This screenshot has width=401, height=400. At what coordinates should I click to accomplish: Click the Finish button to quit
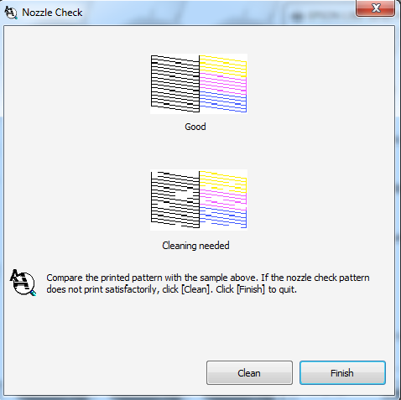342,372
